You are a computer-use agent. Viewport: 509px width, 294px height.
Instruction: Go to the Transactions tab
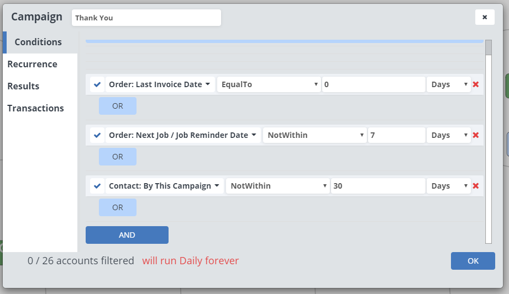tap(35, 108)
